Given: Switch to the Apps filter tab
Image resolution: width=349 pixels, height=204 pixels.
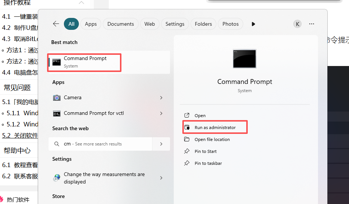Looking at the screenshot, I should [x=91, y=24].
